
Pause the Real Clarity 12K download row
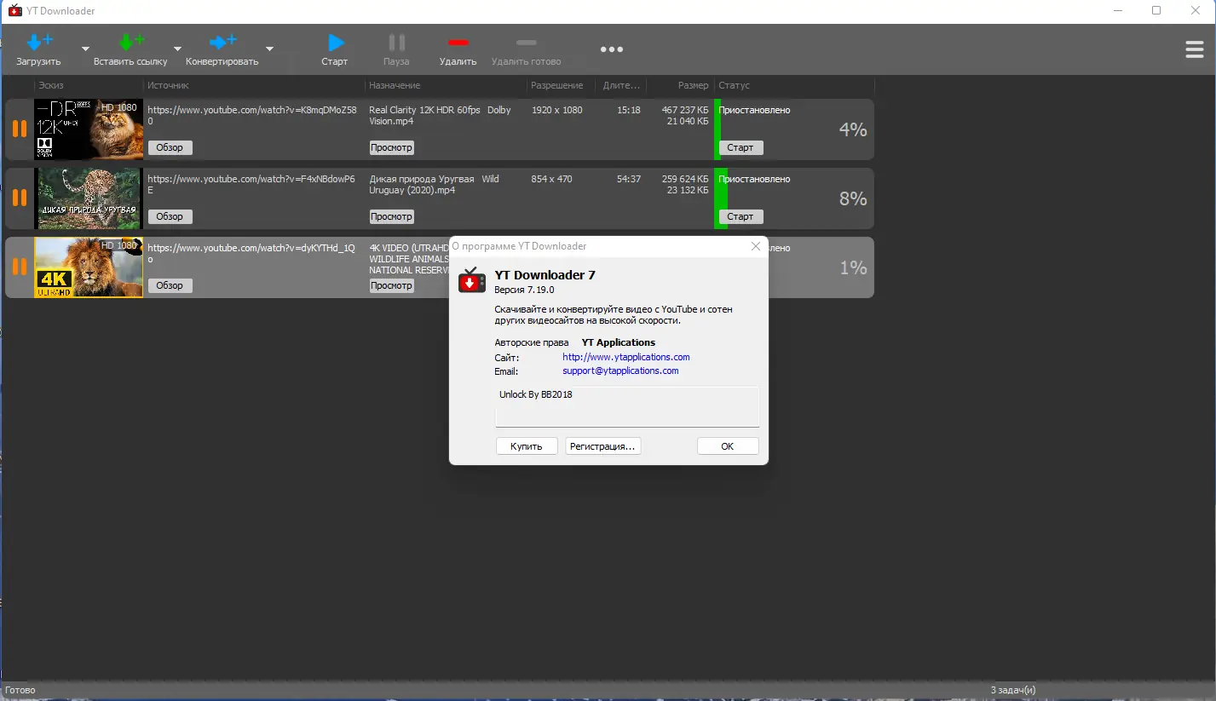(x=19, y=129)
